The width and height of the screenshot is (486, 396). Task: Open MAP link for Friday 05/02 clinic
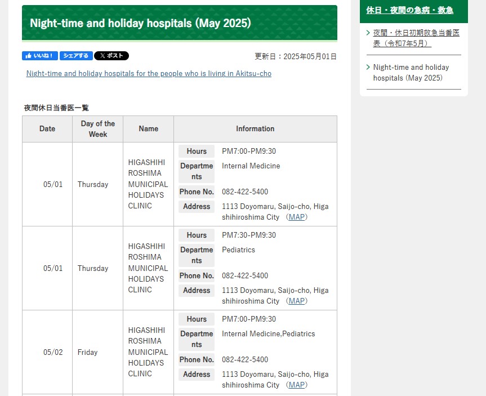[x=296, y=385]
